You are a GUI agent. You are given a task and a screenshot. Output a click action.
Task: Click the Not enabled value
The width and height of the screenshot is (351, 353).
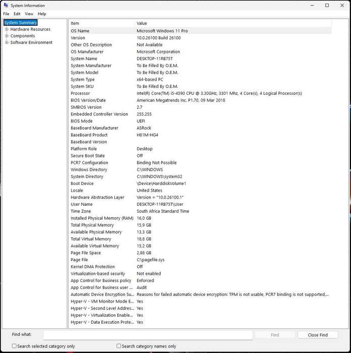click(x=149, y=273)
